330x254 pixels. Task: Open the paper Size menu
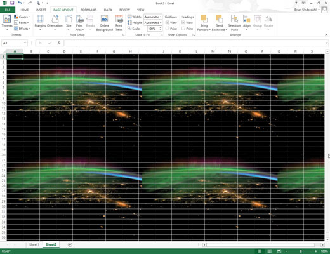[69, 23]
